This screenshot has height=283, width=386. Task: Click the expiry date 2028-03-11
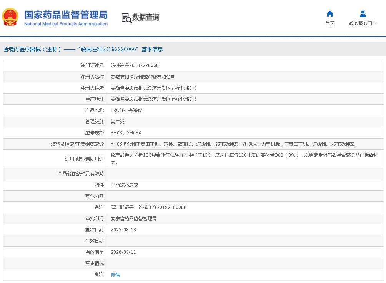click(x=123, y=252)
